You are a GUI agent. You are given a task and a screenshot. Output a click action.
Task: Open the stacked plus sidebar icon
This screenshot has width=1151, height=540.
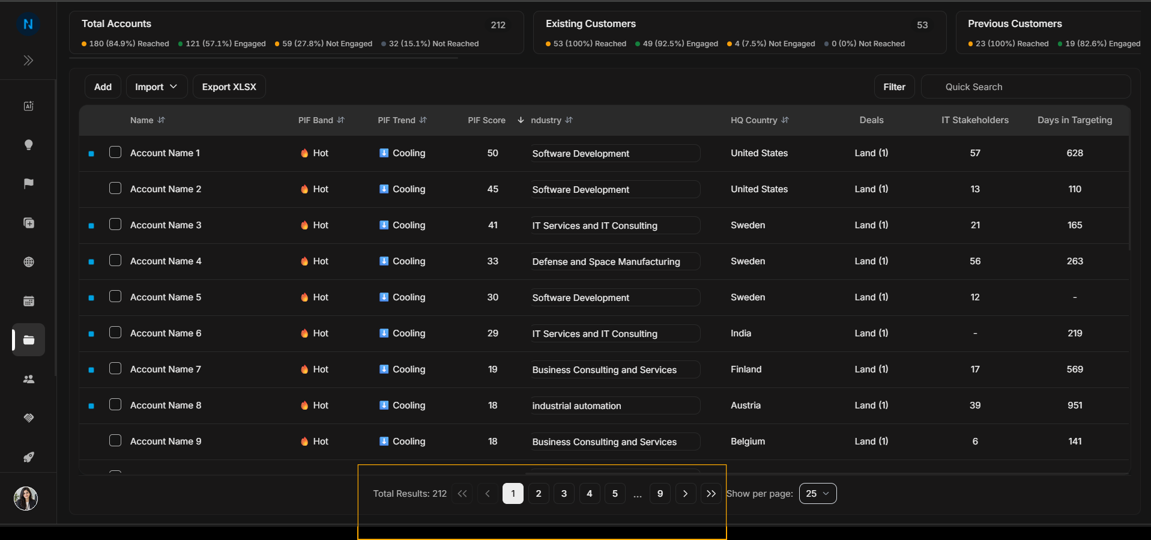coord(28,223)
